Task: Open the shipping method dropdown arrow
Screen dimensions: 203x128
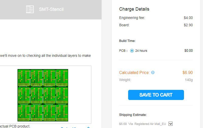Action: pos(171,124)
